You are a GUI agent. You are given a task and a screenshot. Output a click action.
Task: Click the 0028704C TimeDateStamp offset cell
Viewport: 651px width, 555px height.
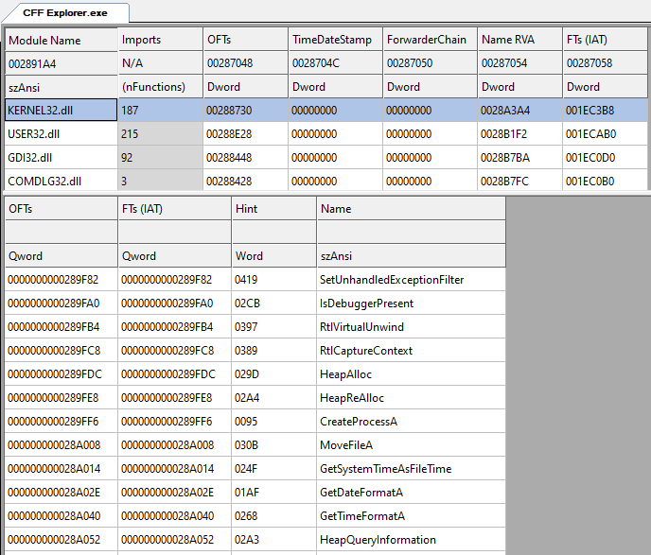pyautogui.click(x=336, y=63)
